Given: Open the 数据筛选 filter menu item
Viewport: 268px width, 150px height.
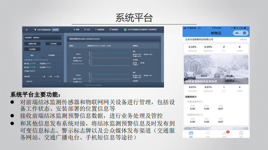Looking at the screenshot, I should tap(99, 30).
